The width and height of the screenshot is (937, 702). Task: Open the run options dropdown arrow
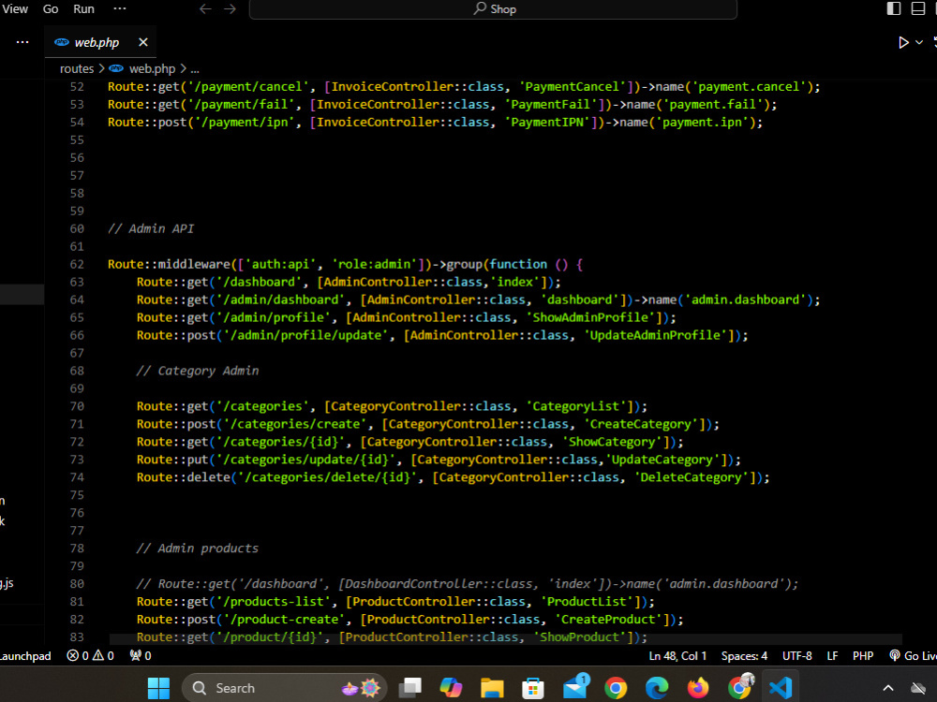pos(920,42)
